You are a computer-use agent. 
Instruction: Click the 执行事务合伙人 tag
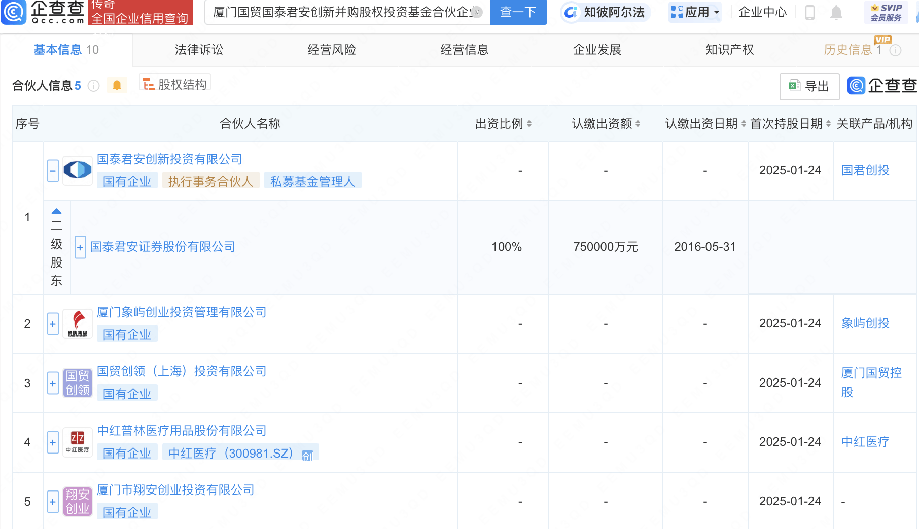click(210, 181)
